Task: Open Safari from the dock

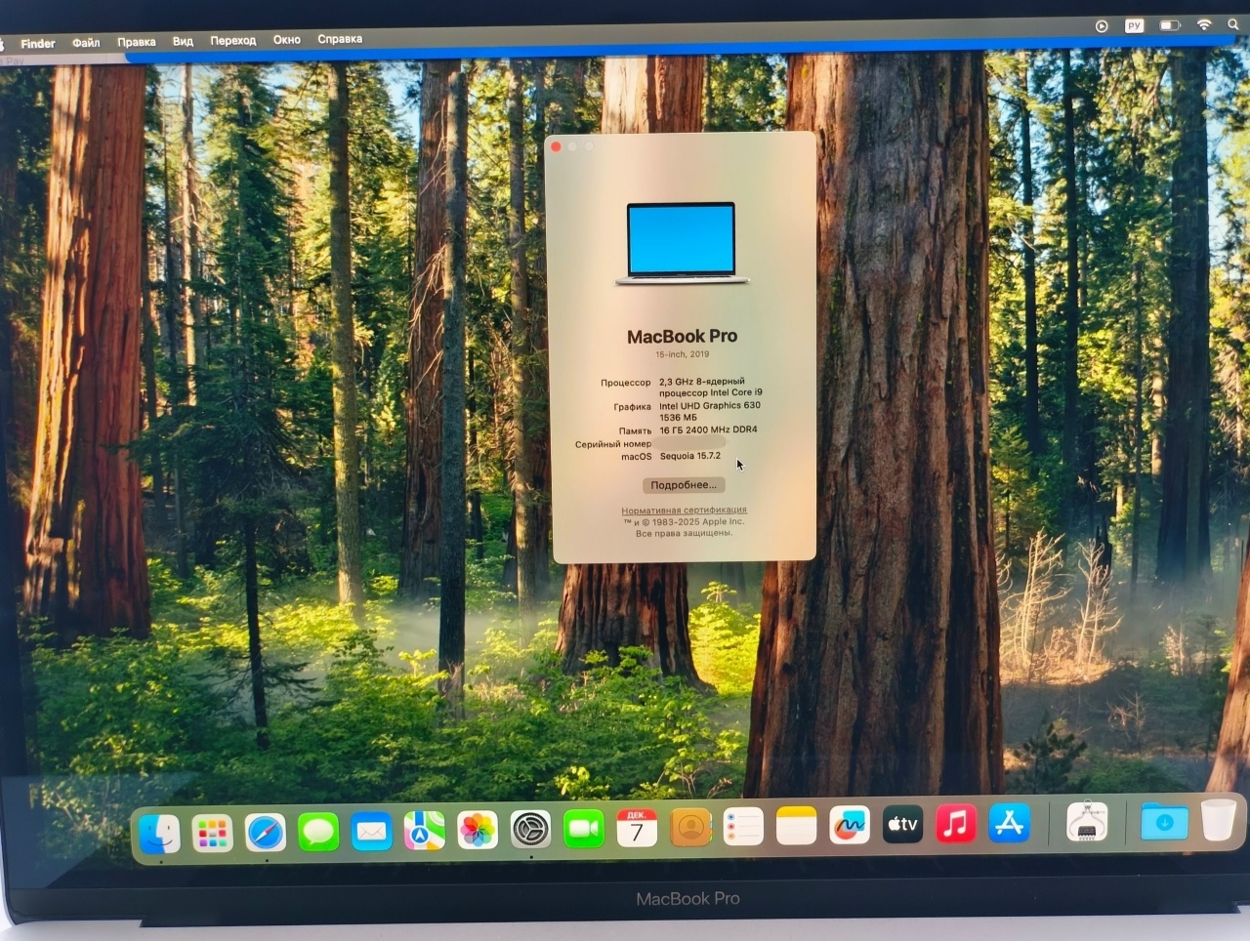Action: tap(265, 833)
